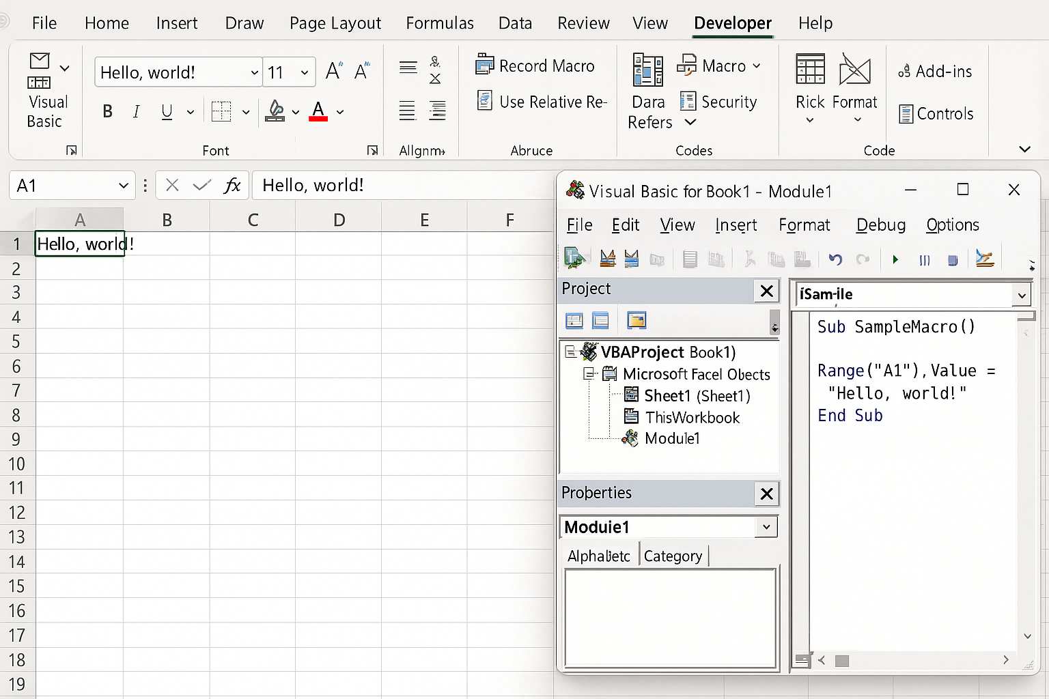Select row 10 header
Viewport: 1049px width, 699px height.
click(17, 464)
